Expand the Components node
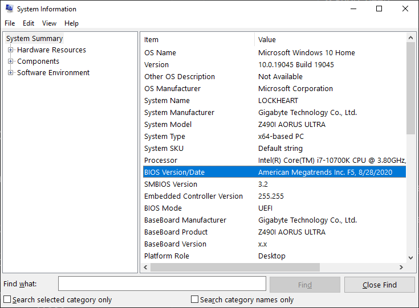Screen dimensions: 419x308 [10, 61]
